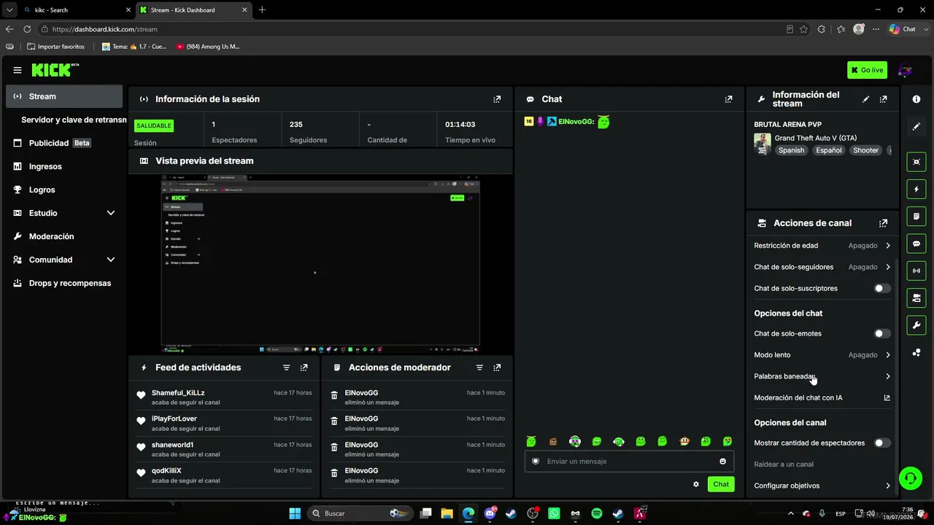
Task: Insert the brown angry box emote
Action: [x=553, y=441]
